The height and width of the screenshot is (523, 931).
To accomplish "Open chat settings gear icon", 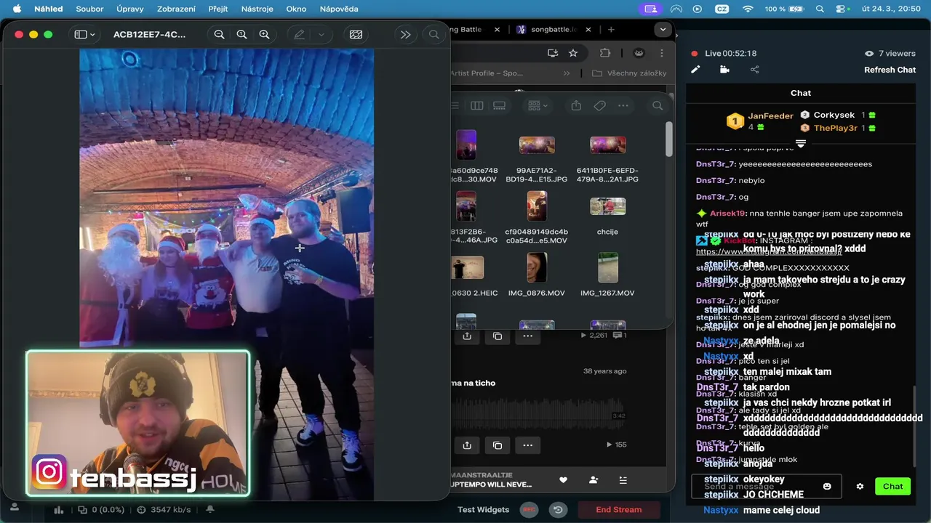I will click(860, 486).
